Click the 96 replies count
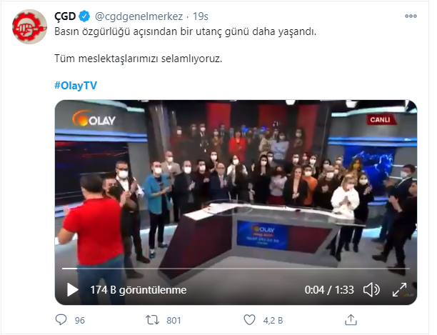 (x=80, y=320)
